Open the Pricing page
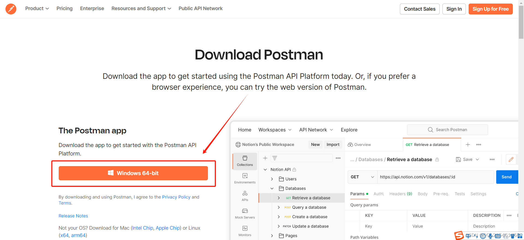524x240 pixels. pyautogui.click(x=64, y=8)
